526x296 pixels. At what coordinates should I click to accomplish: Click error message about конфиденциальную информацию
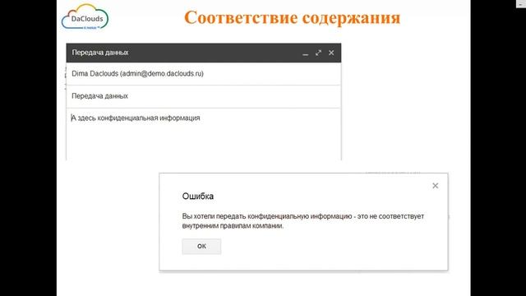(303, 221)
